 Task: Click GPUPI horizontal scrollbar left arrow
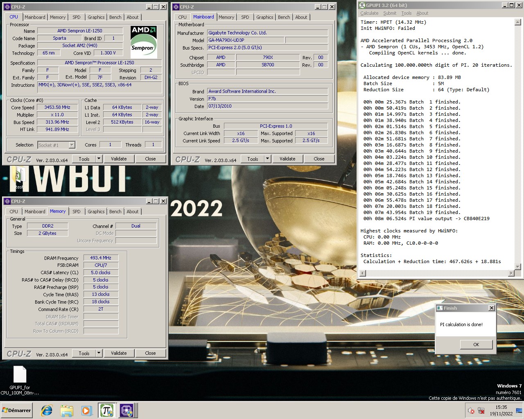pyautogui.click(x=362, y=273)
